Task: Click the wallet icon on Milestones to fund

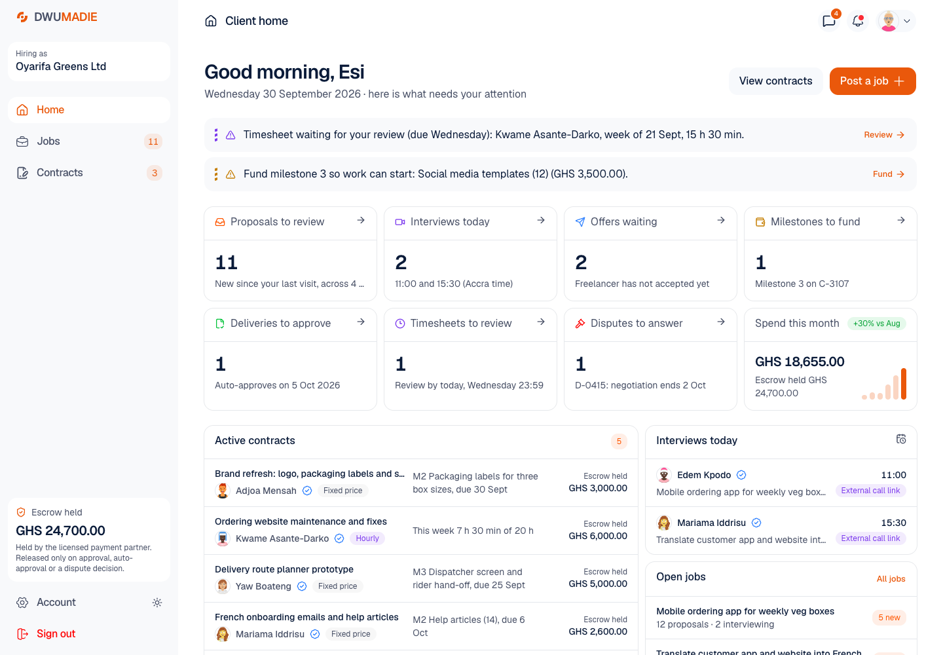Action: pyautogui.click(x=760, y=222)
